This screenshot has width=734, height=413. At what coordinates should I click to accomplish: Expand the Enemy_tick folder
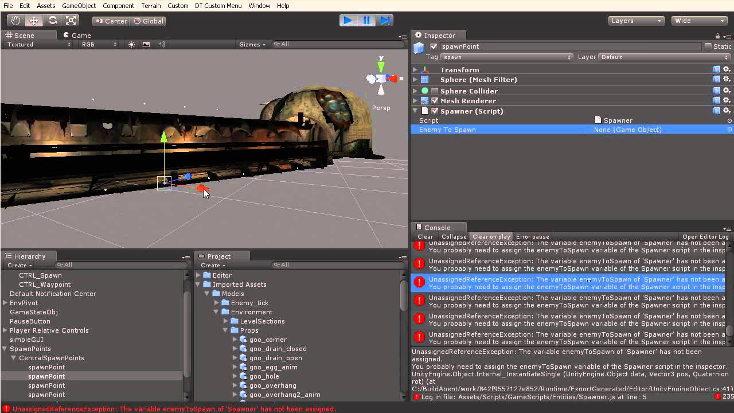[217, 303]
